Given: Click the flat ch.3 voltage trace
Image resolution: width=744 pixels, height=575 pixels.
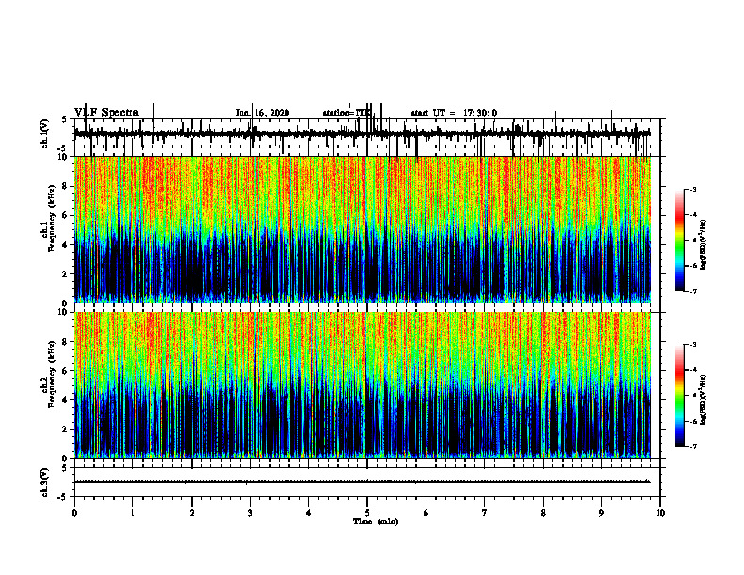Looking at the screenshot, I should pos(362,482).
